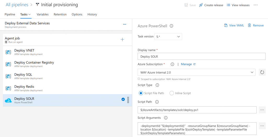Click the Display name input field
Viewport: 268px width, 137px height.
point(202,56)
